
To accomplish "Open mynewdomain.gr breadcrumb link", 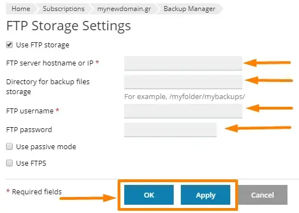I will [124, 9].
